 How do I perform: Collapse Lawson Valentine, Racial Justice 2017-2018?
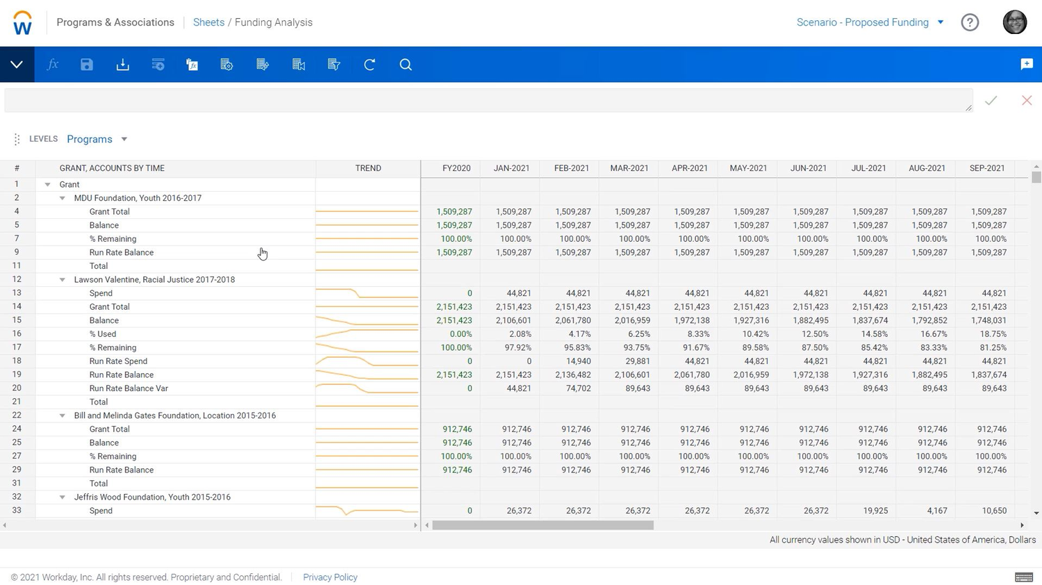(63, 279)
